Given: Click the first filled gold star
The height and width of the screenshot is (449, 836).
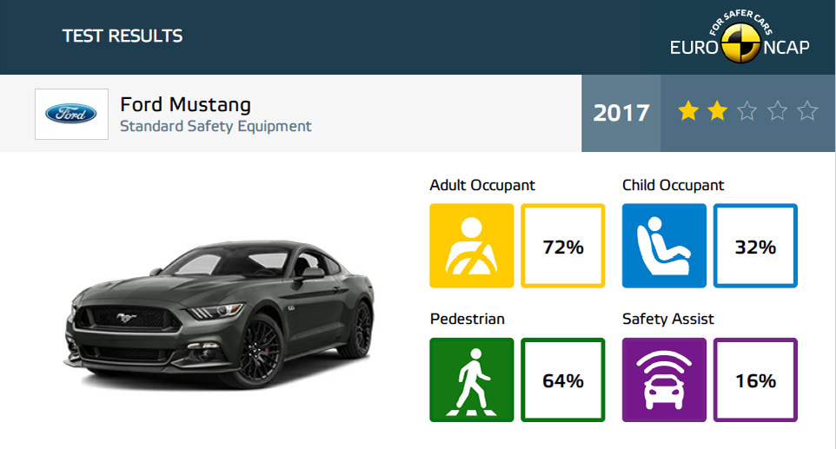Looking at the screenshot, I should [688, 111].
